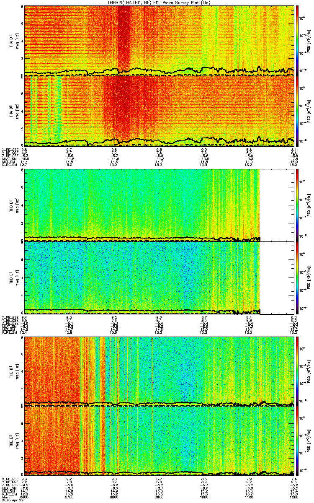Click the PSD color bar beside THA Bll
Screen dimensions: 314x503
297,111
